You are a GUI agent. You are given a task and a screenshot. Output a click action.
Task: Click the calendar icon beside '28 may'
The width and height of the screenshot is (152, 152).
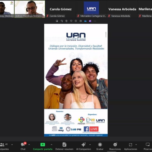pyautogui.click(x=54, y=129)
